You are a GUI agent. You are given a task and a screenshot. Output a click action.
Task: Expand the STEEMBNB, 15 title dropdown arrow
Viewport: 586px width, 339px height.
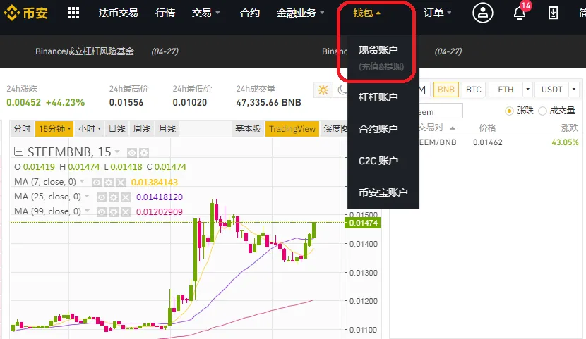click(x=117, y=152)
